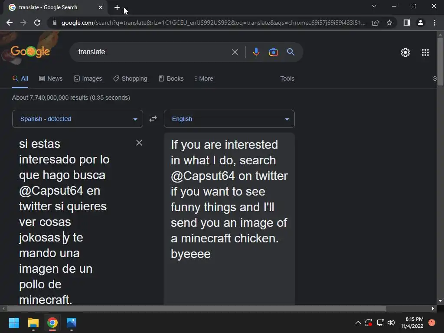Reload the current page
444x333 pixels.
coord(37,23)
